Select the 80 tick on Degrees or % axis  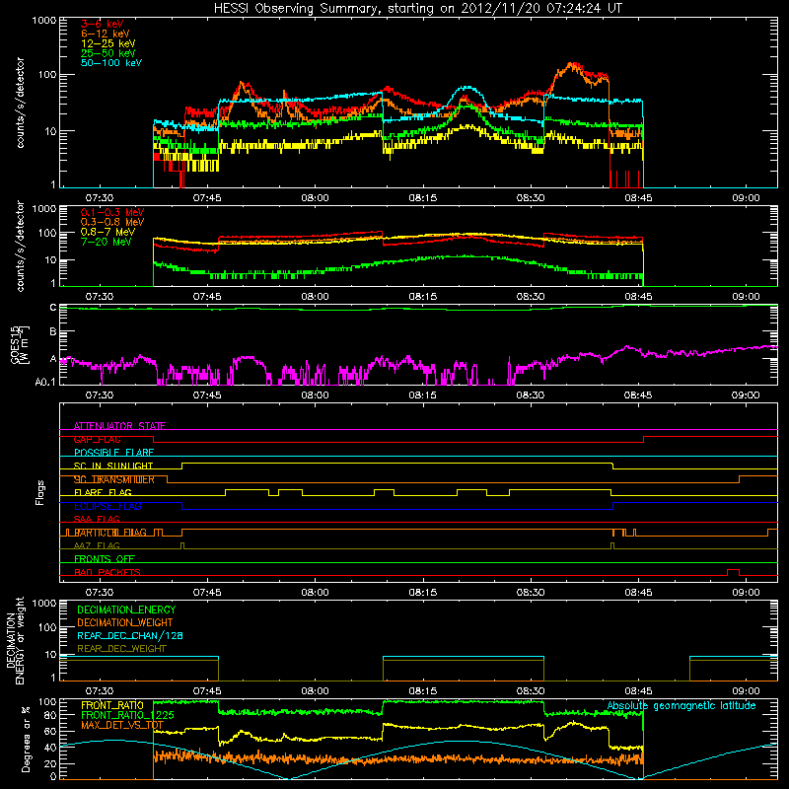point(50,715)
